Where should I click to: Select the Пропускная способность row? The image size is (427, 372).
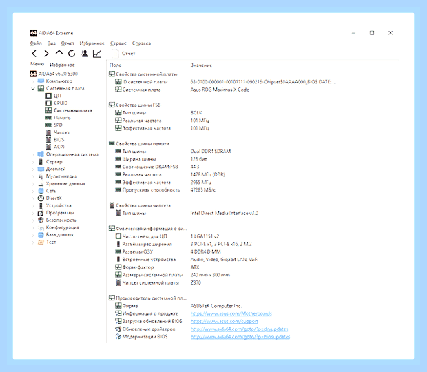pos(165,190)
